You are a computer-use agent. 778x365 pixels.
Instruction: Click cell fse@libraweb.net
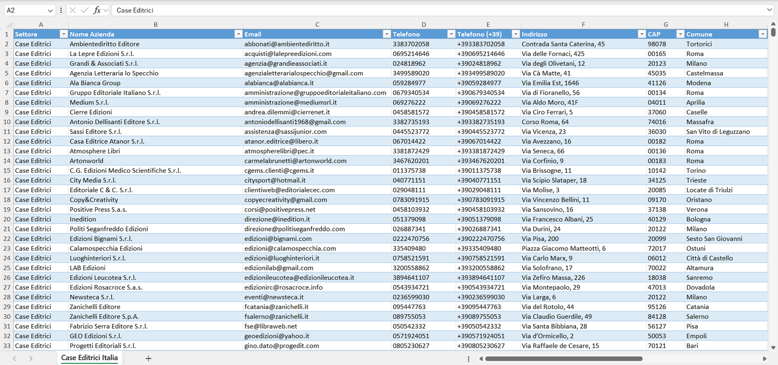pos(317,326)
